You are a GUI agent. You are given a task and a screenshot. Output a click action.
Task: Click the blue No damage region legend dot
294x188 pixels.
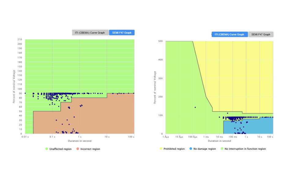pyautogui.click(x=191, y=149)
